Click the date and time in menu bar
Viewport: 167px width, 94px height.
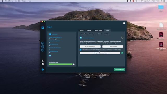coord(149,1)
